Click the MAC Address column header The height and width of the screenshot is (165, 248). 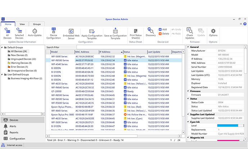tap(87, 52)
